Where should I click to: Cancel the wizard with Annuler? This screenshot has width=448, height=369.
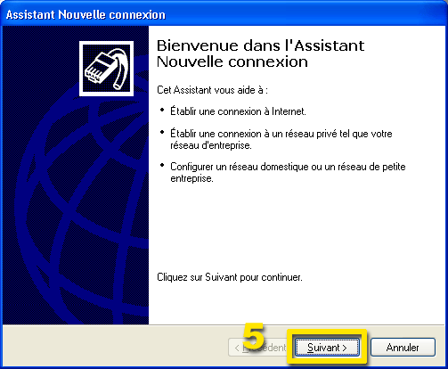403,347
